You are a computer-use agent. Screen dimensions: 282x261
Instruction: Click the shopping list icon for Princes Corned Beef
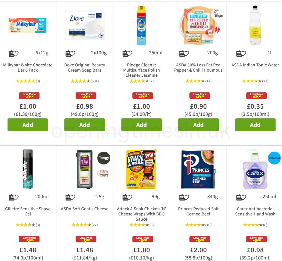click(x=182, y=197)
